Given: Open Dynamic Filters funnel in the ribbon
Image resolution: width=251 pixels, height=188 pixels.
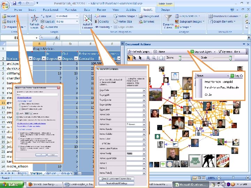Looking at the screenshot, I should click(x=168, y=22).
